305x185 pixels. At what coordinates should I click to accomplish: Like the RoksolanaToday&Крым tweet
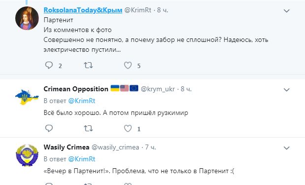point(128,65)
